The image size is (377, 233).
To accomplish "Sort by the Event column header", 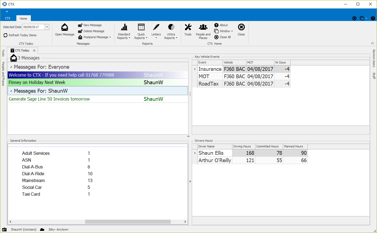I will (x=210, y=62).
